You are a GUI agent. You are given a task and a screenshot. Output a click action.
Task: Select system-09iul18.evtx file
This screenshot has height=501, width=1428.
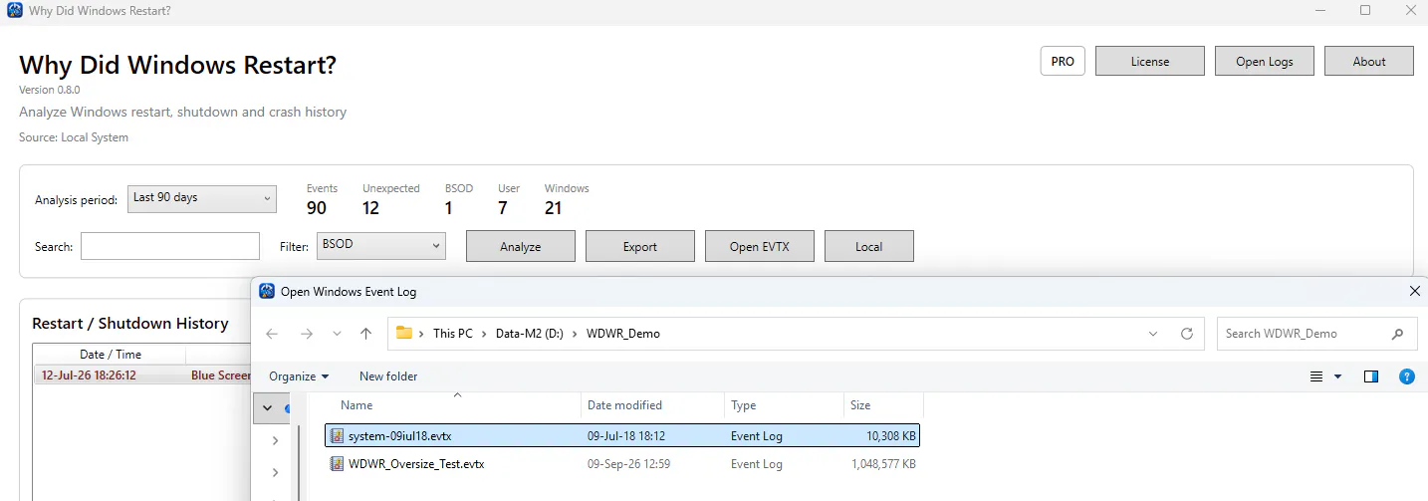[622, 435]
